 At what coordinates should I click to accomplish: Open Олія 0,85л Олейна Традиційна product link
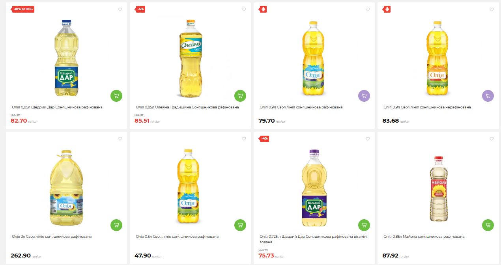pos(187,107)
